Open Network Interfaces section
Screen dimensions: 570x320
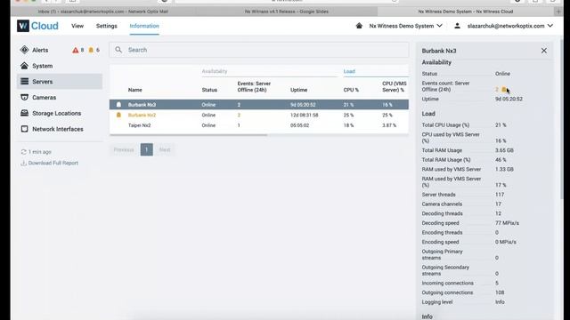[57, 129]
